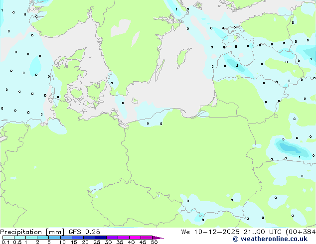
Task: Click the '2' precipitation value on the map
Action: [237, 66]
